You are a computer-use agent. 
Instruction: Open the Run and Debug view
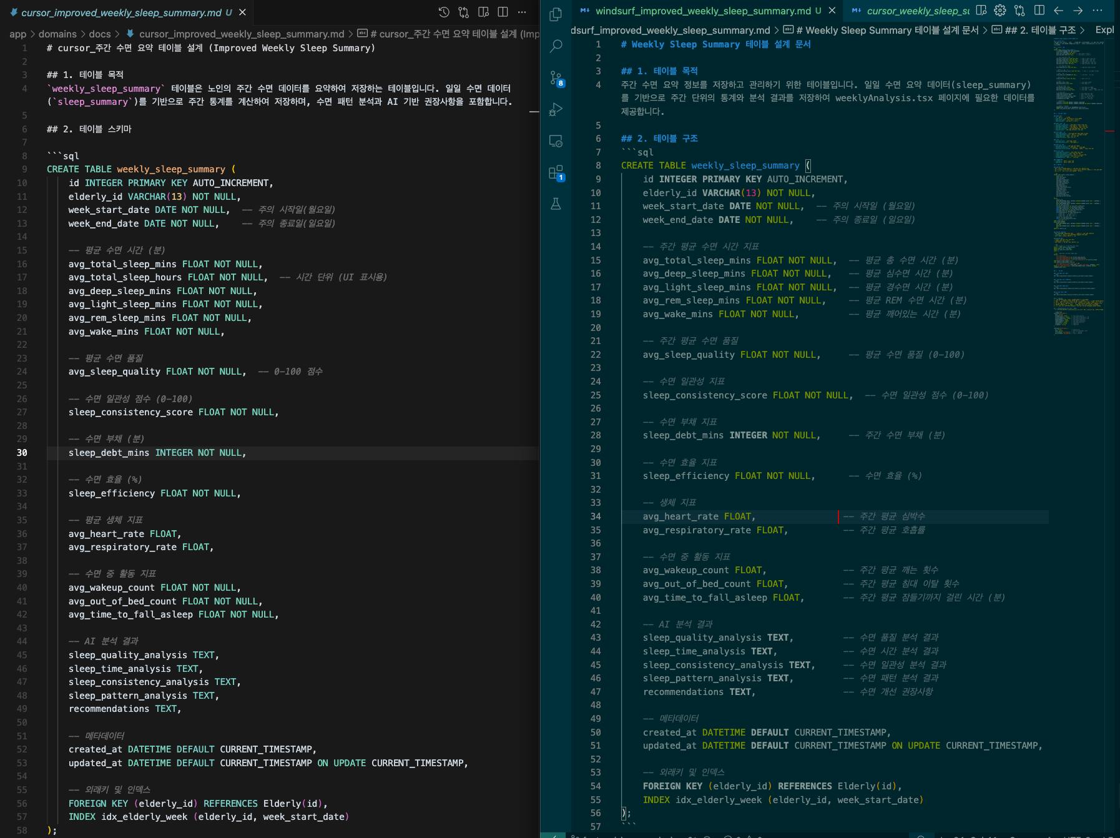[x=555, y=110]
